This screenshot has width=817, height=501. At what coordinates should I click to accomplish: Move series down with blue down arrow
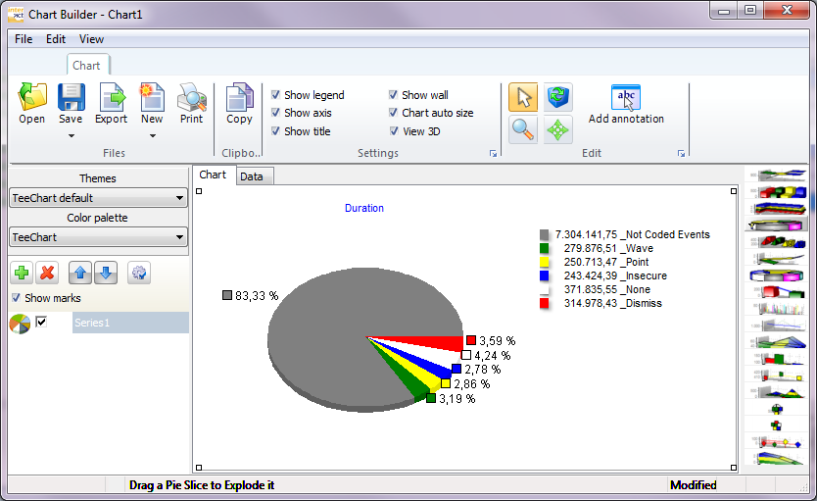107,273
